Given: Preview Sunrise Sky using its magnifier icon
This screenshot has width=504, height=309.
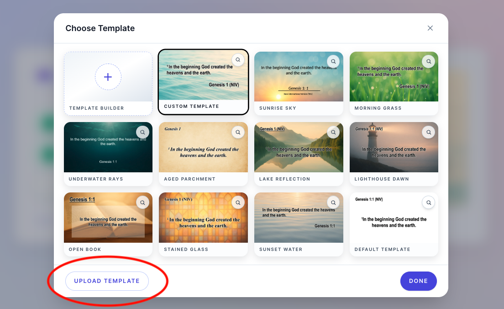Looking at the screenshot, I should pos(333,61).
